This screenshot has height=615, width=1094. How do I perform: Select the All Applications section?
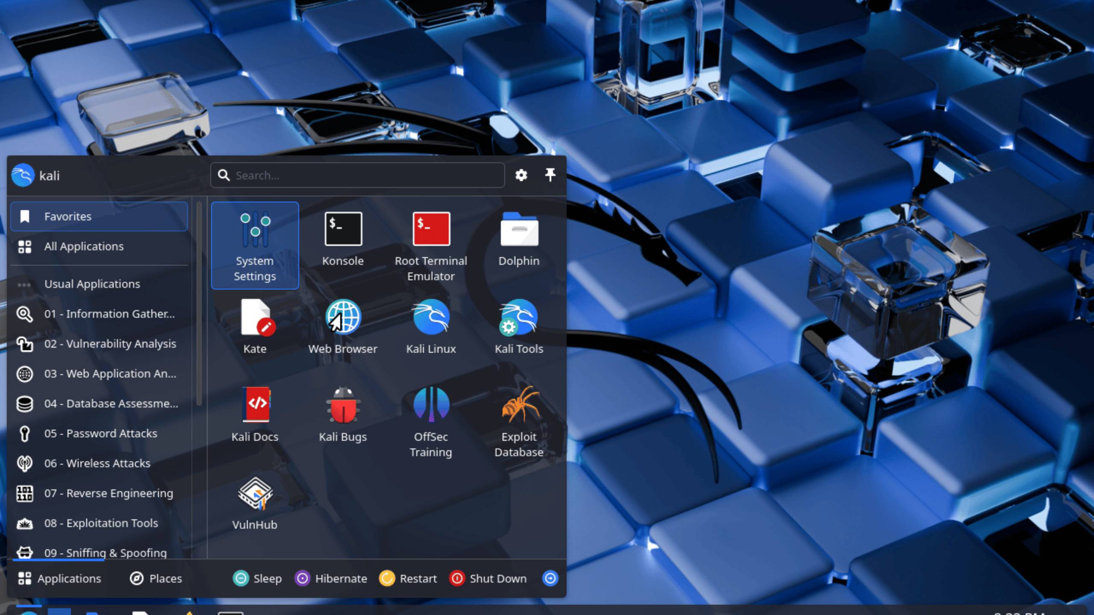point(84,246)
